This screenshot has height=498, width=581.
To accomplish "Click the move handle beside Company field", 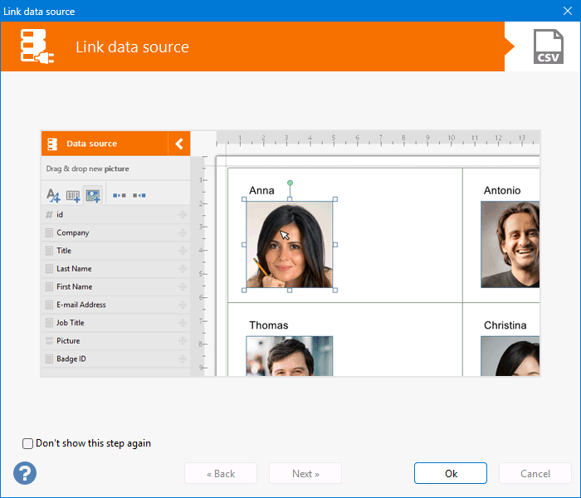I will click(182, 233).
